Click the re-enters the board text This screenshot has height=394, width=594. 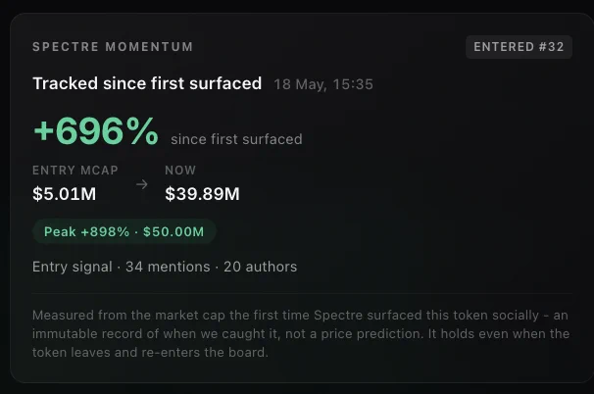coord(205,352)
